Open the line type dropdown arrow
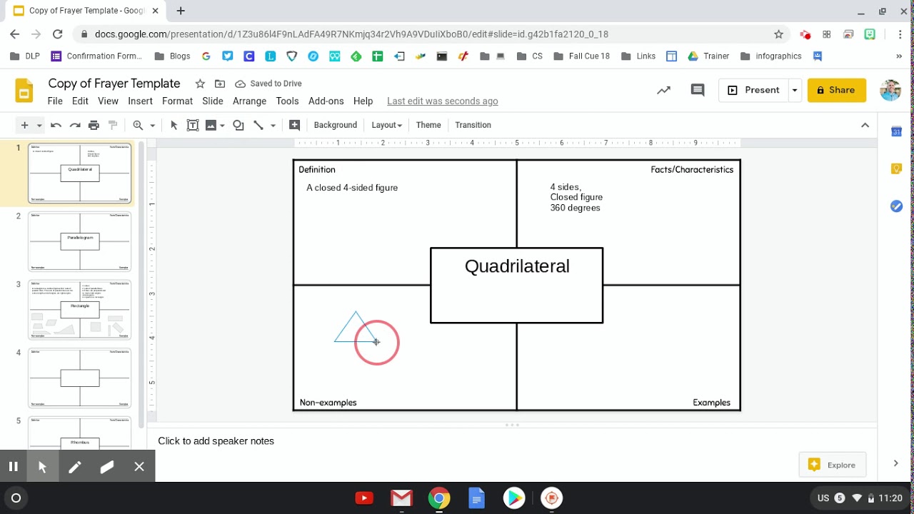The height and width of the screenshot is (514, 914). (x=273, y=126)
